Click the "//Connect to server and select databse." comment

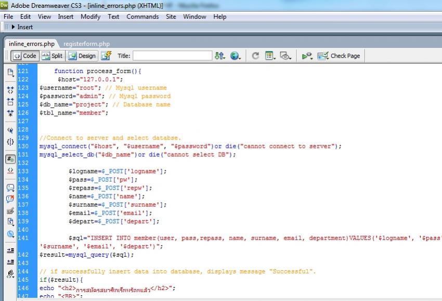click(110, 138)
